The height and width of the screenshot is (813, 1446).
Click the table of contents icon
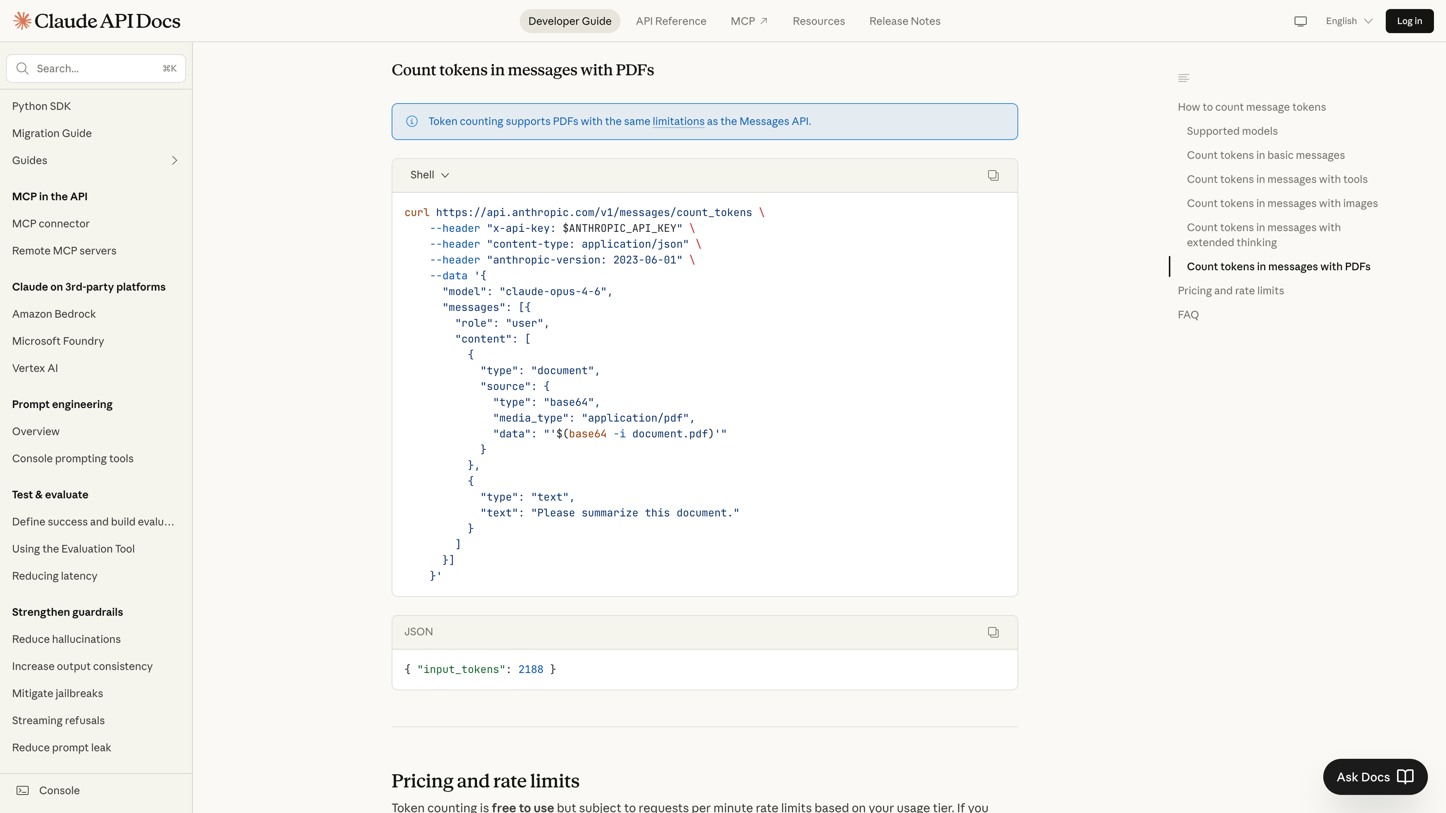(1183, 78)
